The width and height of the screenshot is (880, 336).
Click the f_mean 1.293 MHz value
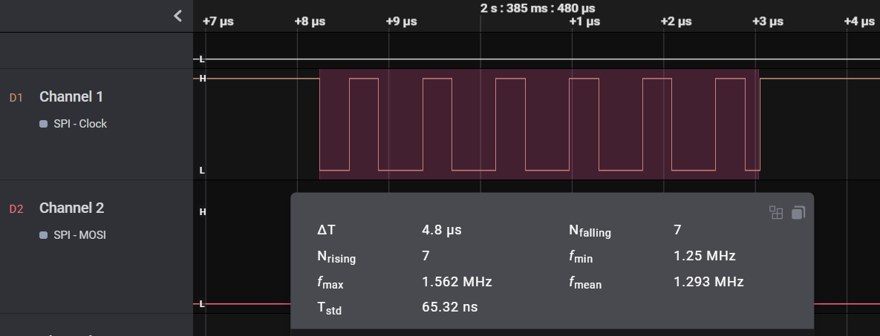(708, 282)
